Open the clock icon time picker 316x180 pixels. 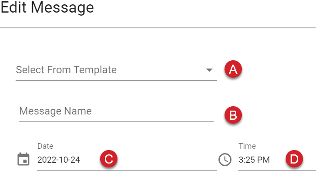(225, 160)
